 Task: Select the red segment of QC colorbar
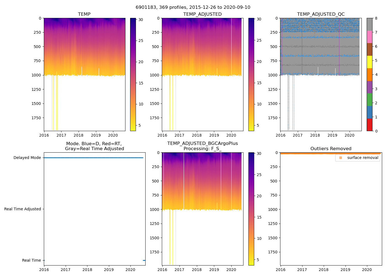pyautogui.click(x=369, y=125)
